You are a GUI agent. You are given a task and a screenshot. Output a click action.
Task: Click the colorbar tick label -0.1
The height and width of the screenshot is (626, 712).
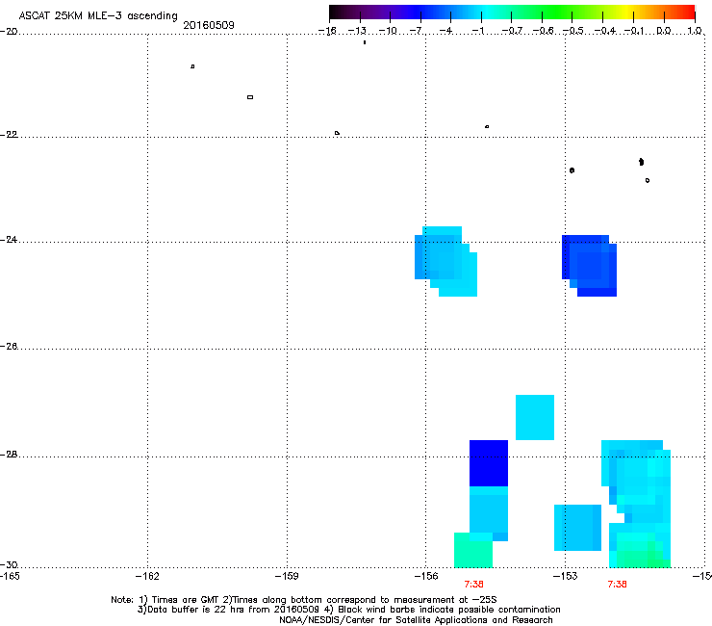pos(635,31)
